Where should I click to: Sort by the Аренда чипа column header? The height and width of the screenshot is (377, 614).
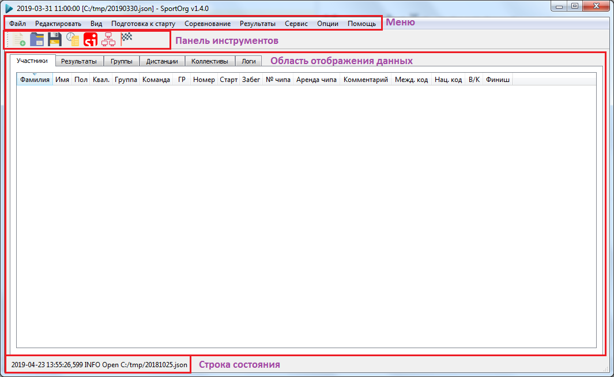(317, 80)
